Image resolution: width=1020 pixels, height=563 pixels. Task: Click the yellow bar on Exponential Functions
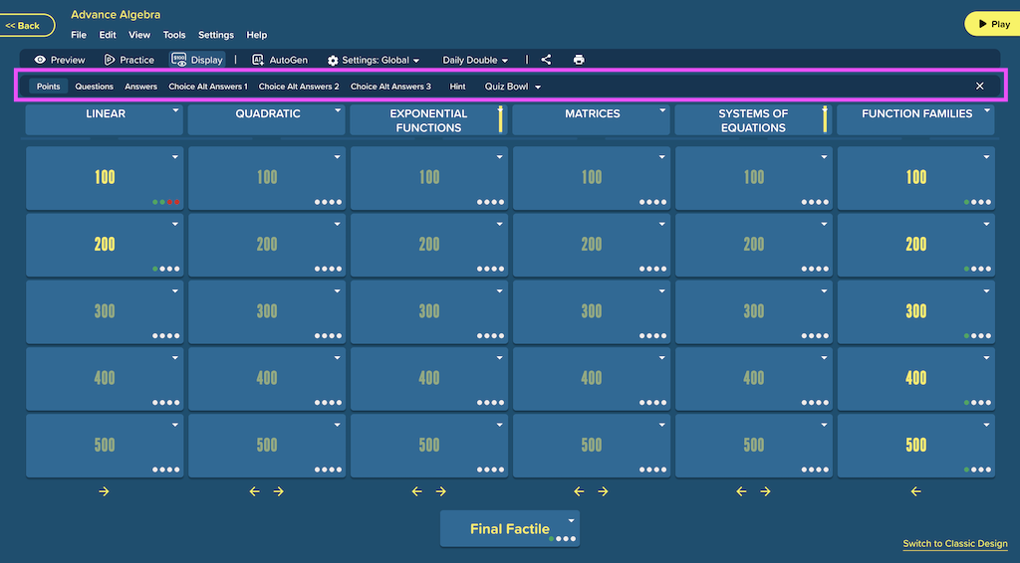(x=500, y=118)
